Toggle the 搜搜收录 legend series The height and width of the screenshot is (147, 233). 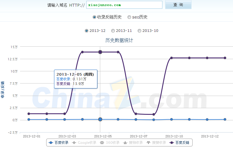click(x=156, y=143)
